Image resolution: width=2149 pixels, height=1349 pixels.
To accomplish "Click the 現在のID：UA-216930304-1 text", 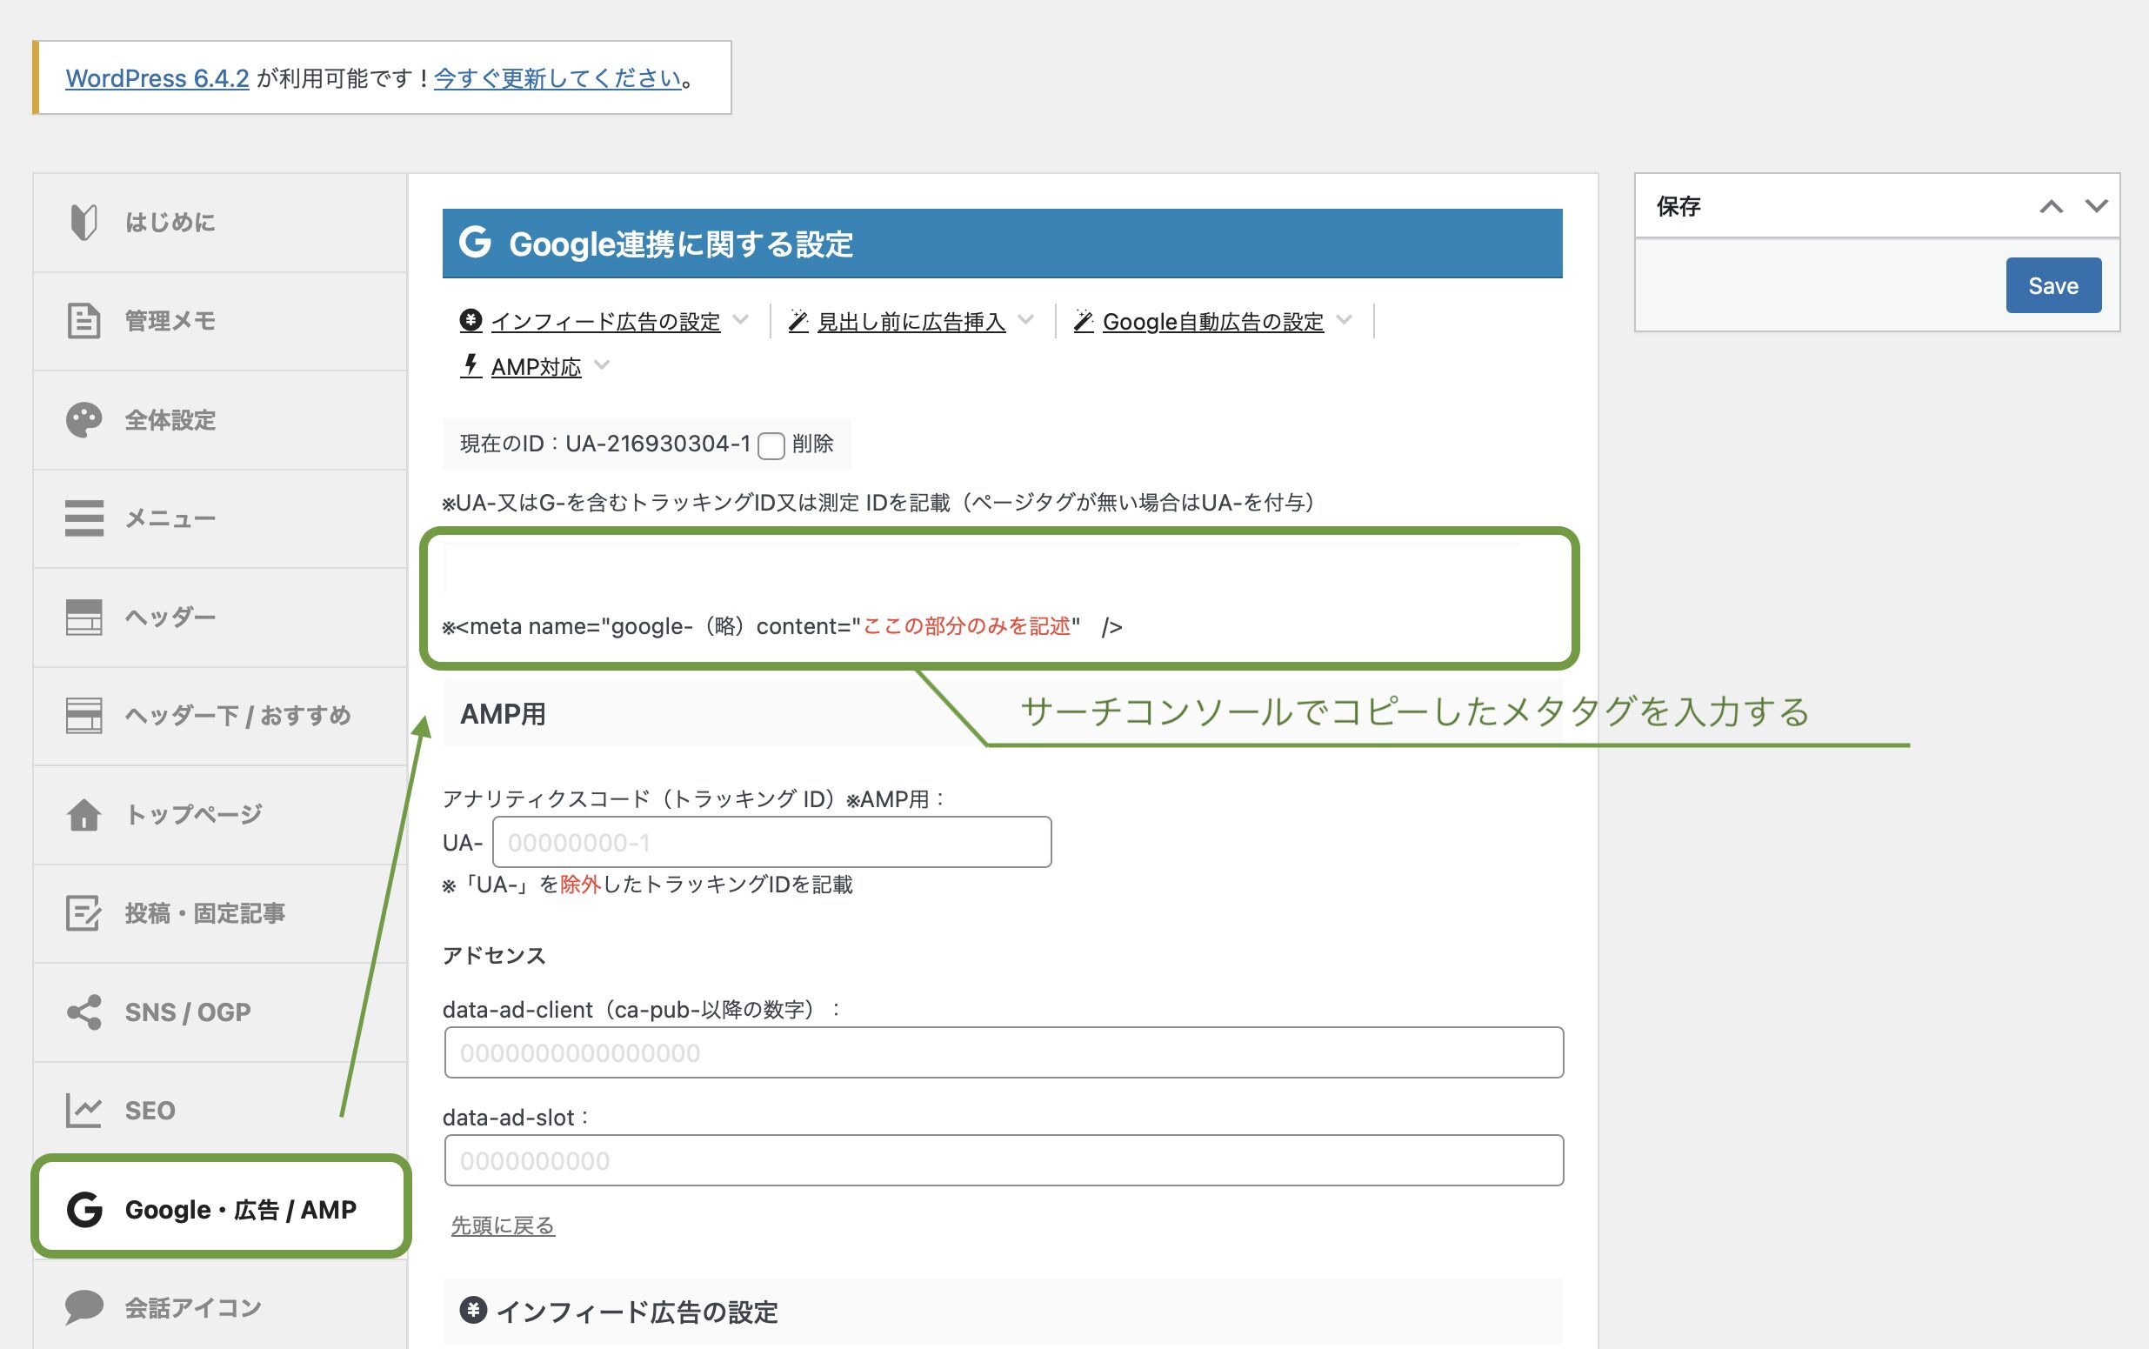I will [x=605, y=444].
